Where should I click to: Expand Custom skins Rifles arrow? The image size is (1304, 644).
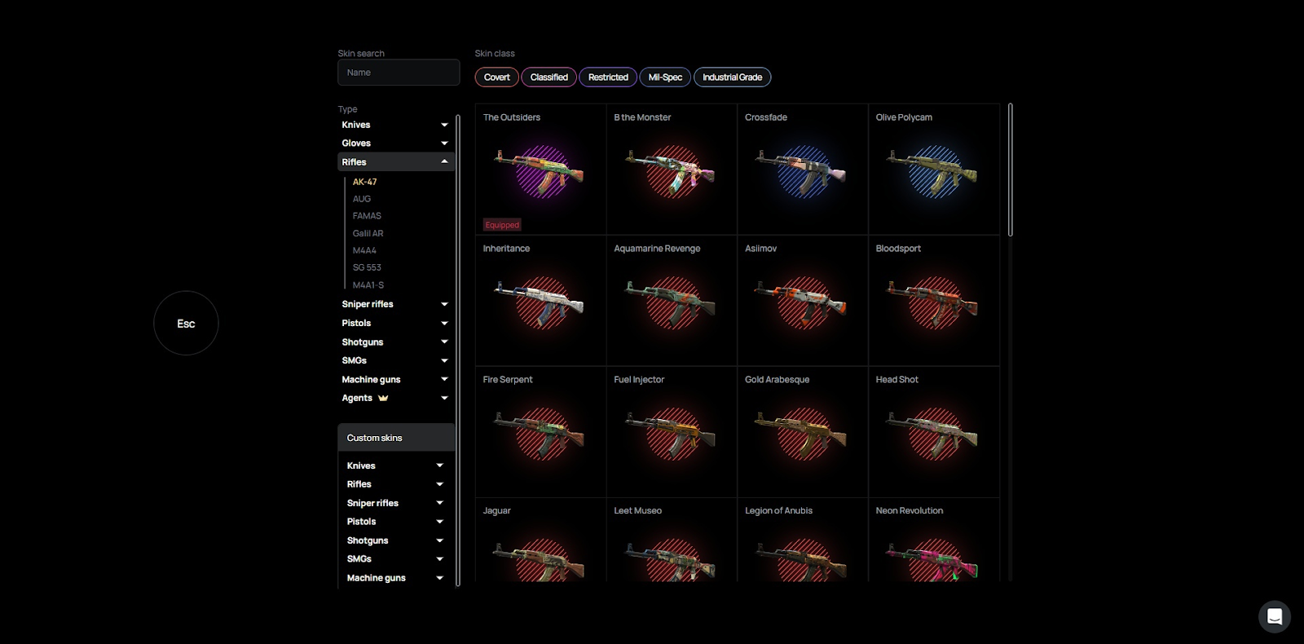pos(439,484)
